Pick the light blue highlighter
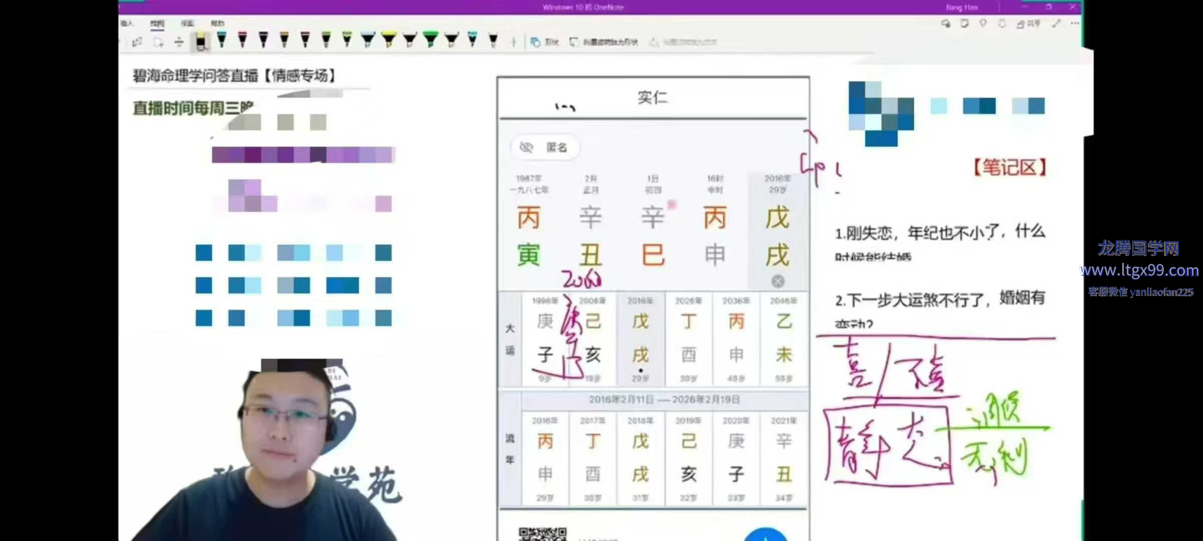Viewport: 1203px width, 541px height. [x=367, y=39]
